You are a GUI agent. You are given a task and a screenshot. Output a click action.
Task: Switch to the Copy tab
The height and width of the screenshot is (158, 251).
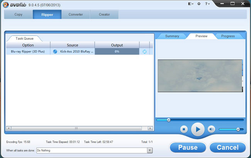(19, 14)
